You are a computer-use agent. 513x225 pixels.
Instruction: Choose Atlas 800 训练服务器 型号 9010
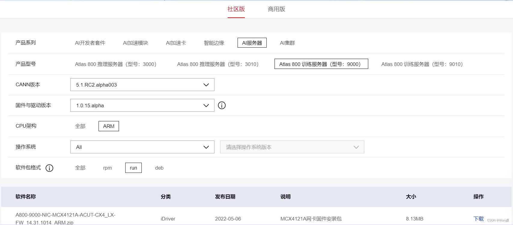pos(422,64)
